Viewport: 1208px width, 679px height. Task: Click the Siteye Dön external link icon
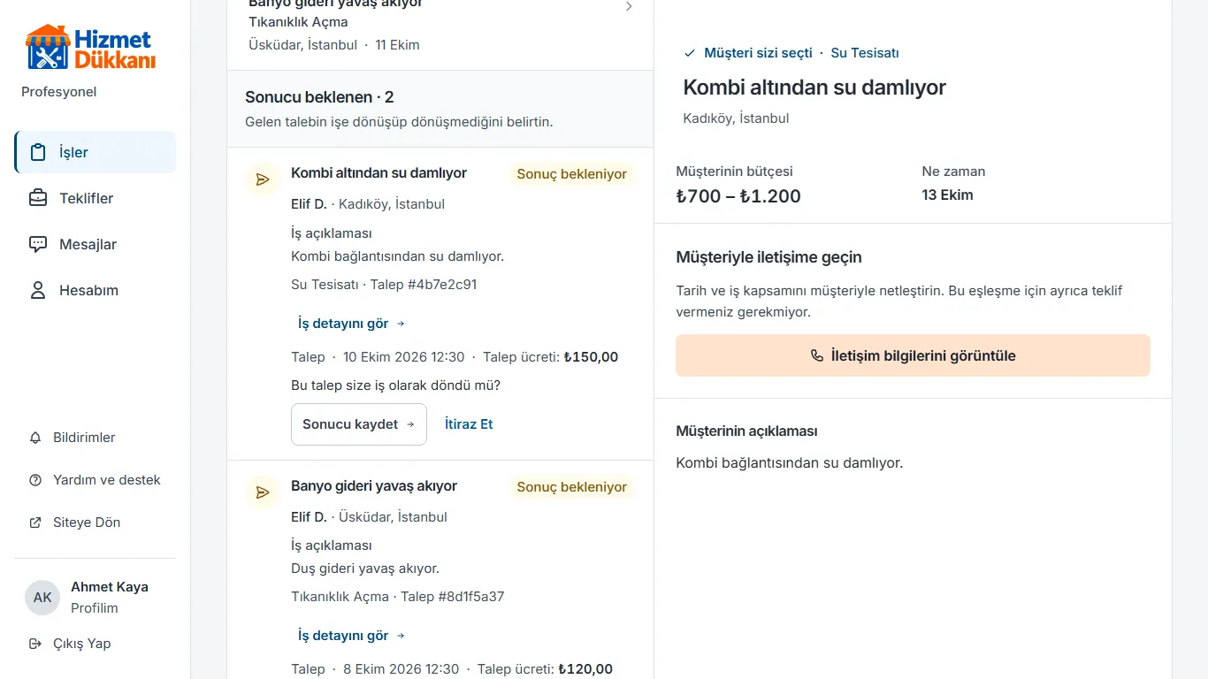pyautogui.click(x=35, y=523)
